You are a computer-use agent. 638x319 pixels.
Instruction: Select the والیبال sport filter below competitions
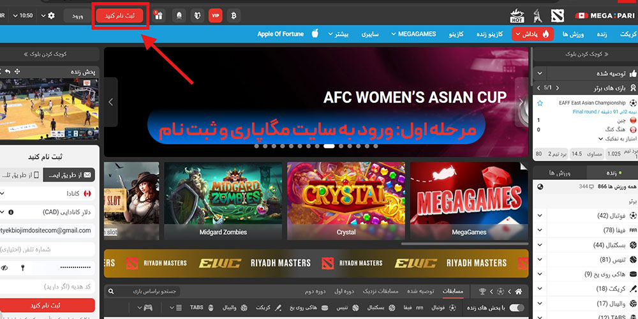[x=236, y=308]
